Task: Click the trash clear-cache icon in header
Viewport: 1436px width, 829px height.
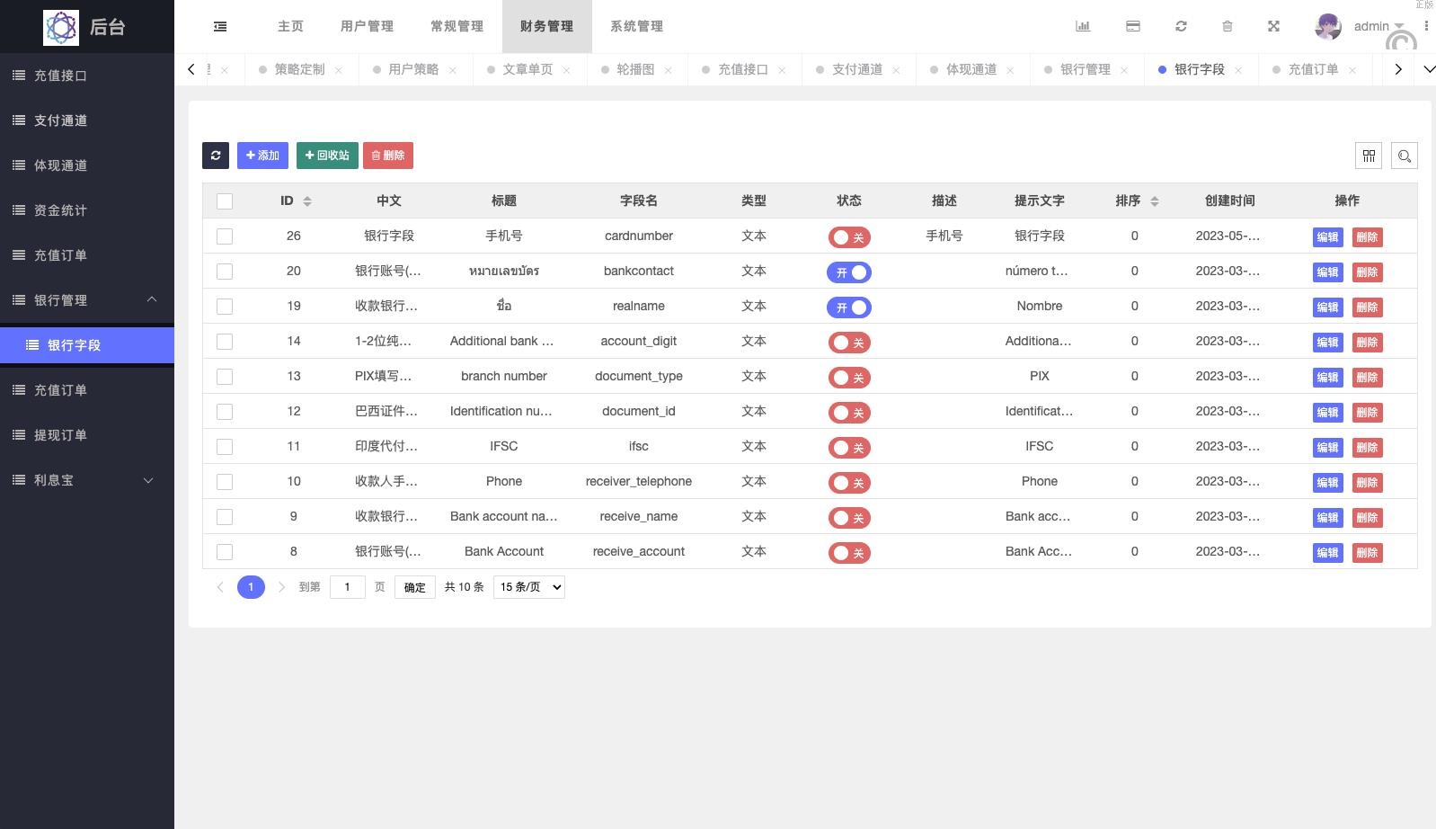Action: point(1228,27)
